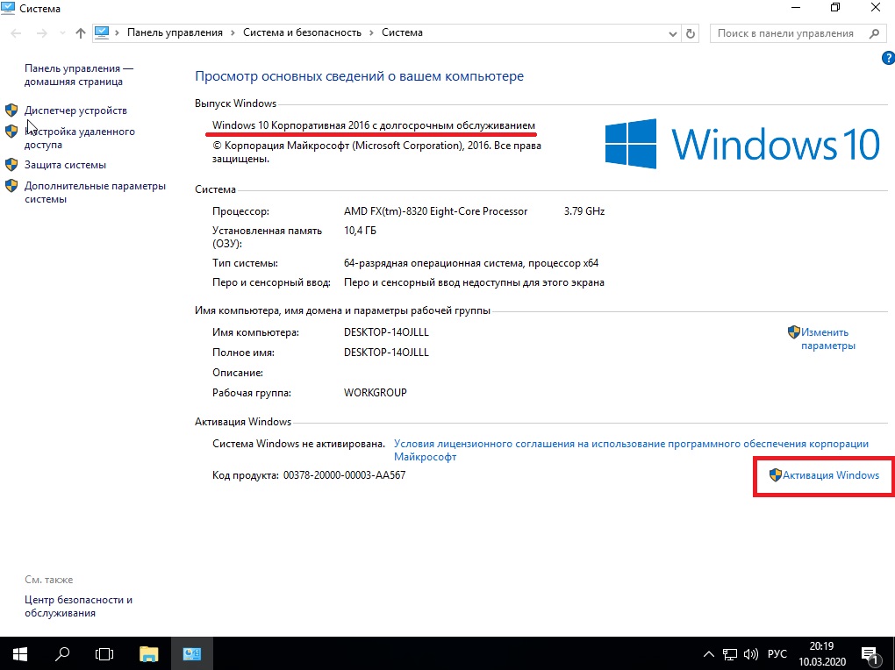Open recent locations dropdown chevron
The height and width of the screenshot is (670, 895).
point(62,33)
